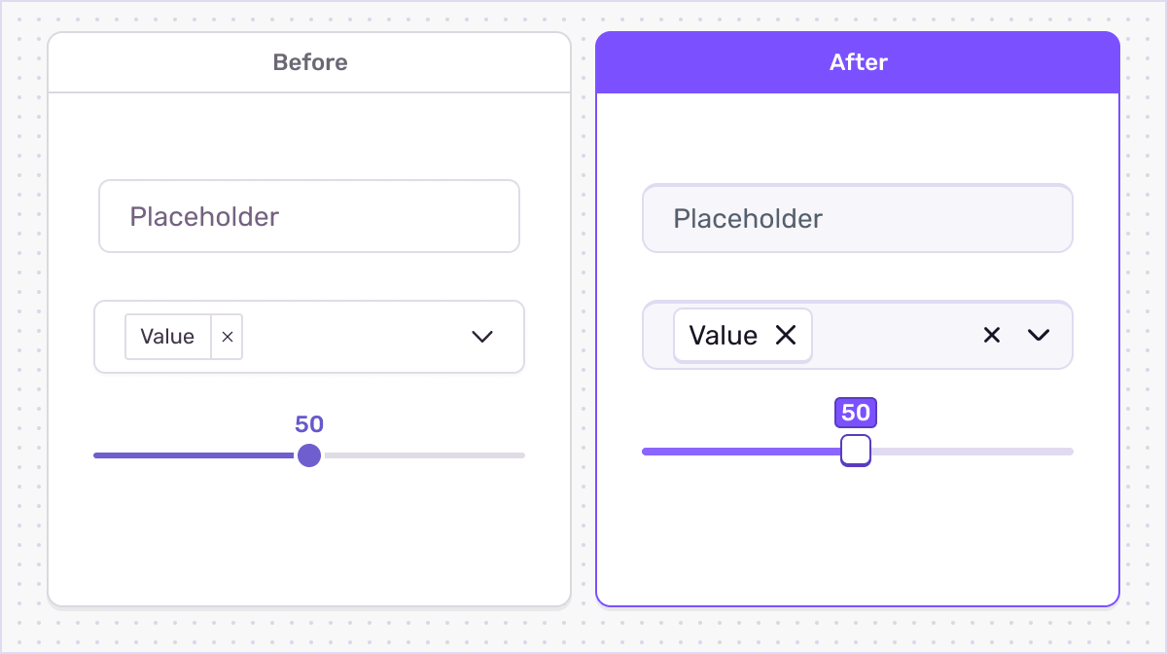This screenshot has height=654, width=1167.
Task: Click the slider handle in the After panel
Action: click(855, 451)
